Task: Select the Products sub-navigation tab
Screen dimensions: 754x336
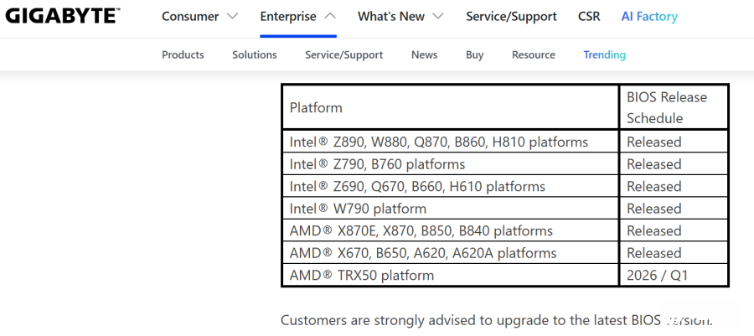Action: pyautogui.click(x=183, y=54)
